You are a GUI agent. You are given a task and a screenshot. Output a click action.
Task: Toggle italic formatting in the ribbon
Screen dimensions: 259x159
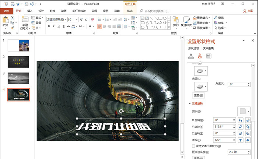[53, 26]
